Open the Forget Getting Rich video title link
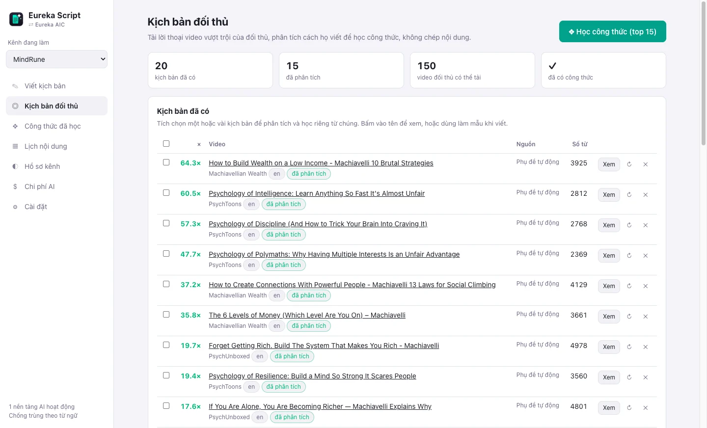This screenshot has height=428, width=707. click(x=324, y=346)
